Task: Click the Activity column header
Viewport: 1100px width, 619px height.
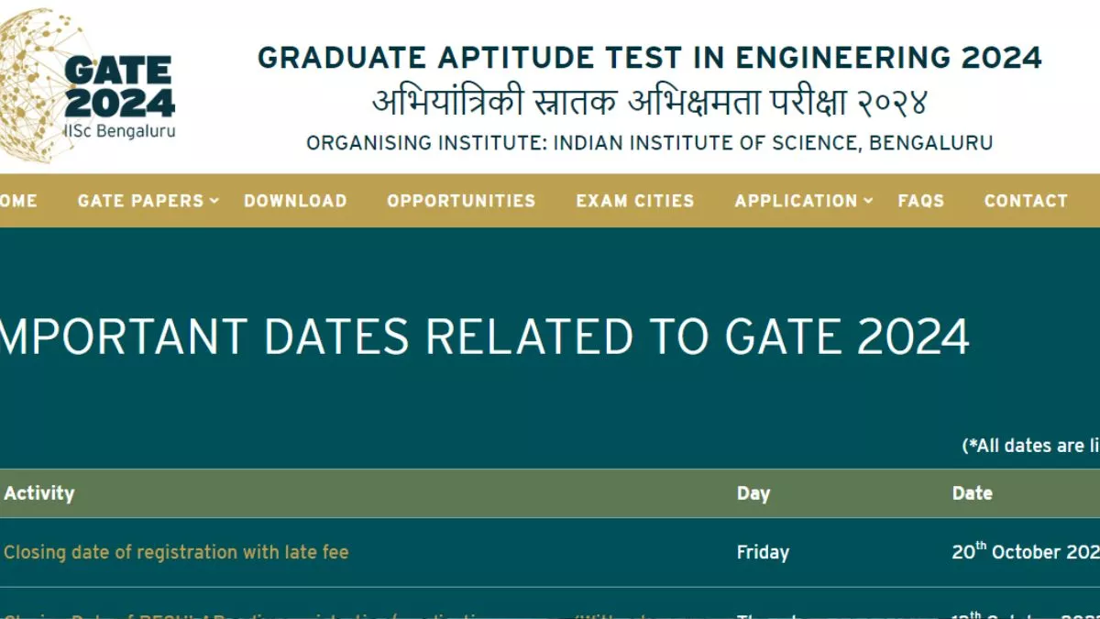Action: pyautogui.click(x=38, y=493)
